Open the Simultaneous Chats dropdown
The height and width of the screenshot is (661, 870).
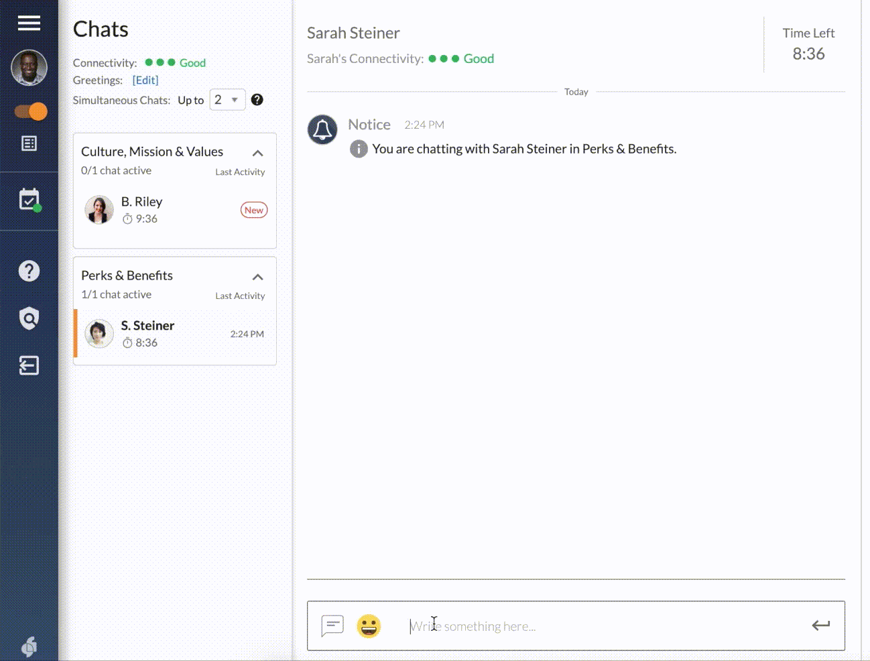point(227,100)
